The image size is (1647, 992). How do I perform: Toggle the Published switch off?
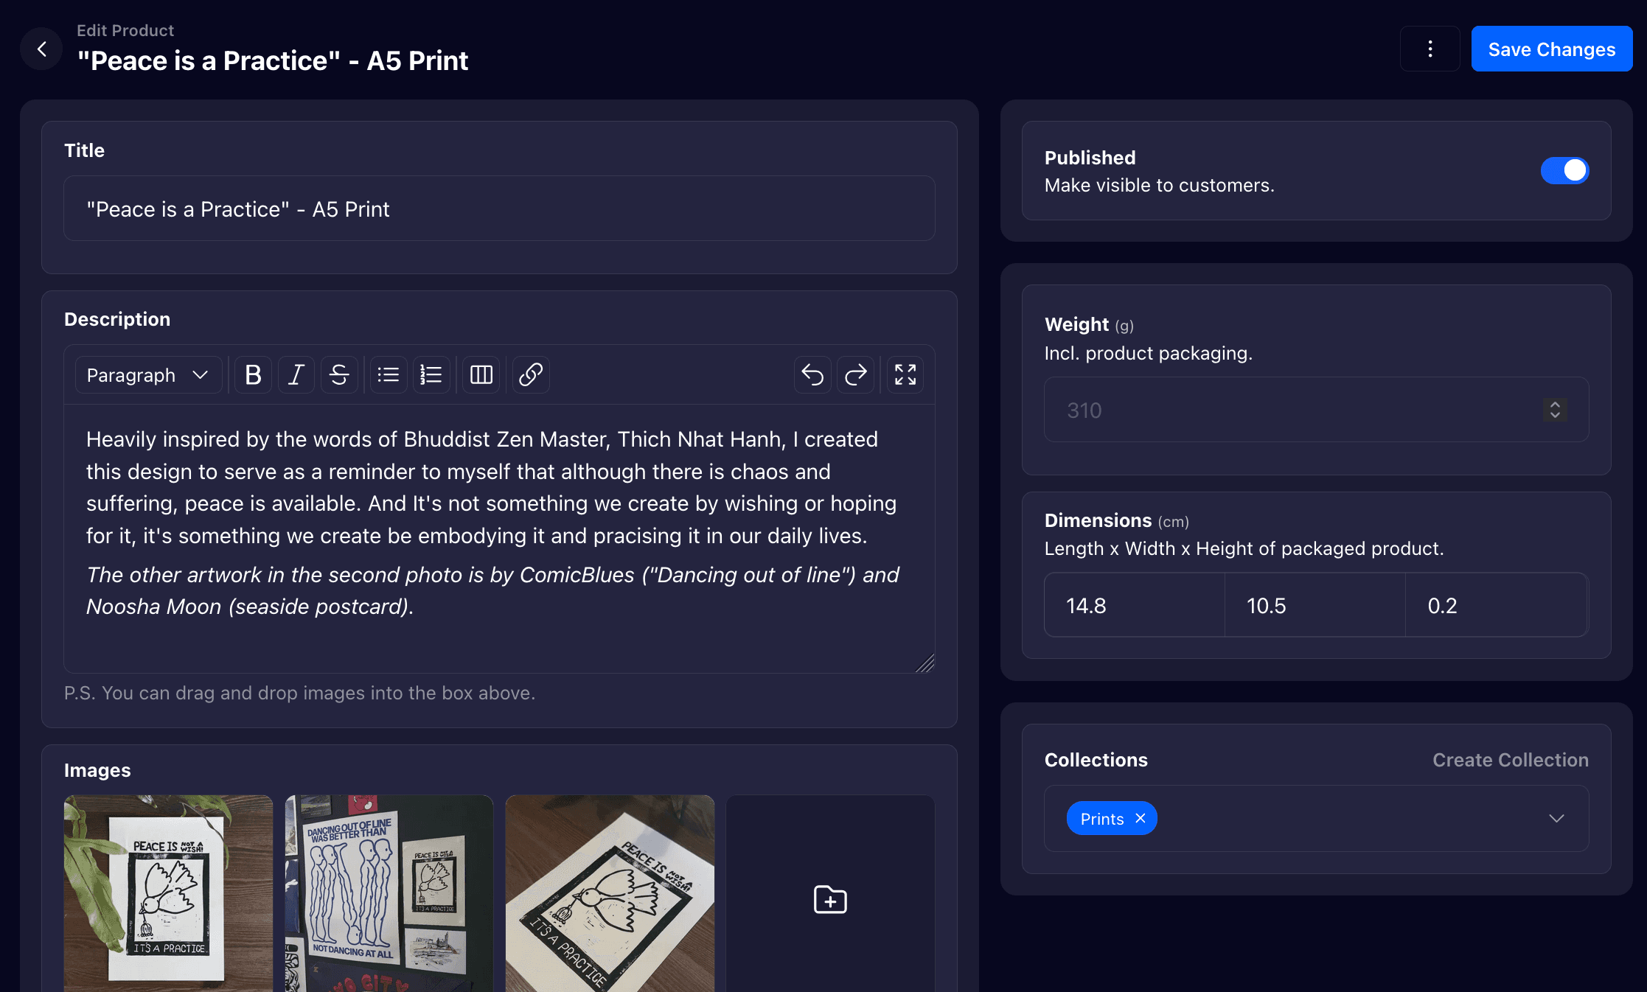(1564, 171)
